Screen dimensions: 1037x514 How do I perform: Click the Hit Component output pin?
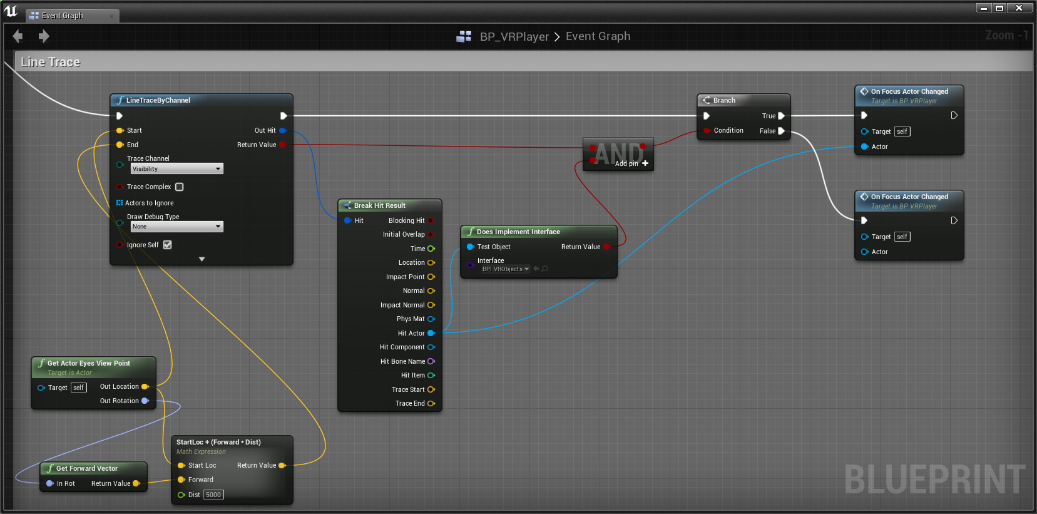pos(431,347)
